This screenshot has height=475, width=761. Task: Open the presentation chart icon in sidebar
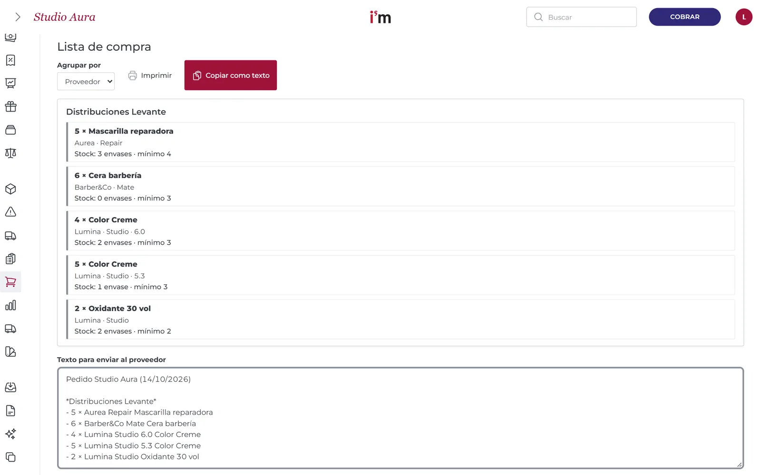pyautogui.click(x=10, y=84)
